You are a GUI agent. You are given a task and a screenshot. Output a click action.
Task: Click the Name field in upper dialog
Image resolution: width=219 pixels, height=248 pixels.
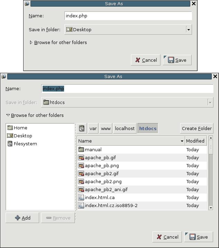tap(128, 16)
